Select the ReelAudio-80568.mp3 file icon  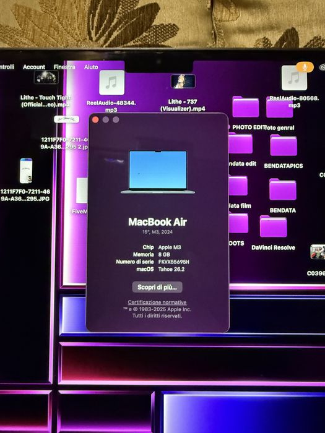294,78
